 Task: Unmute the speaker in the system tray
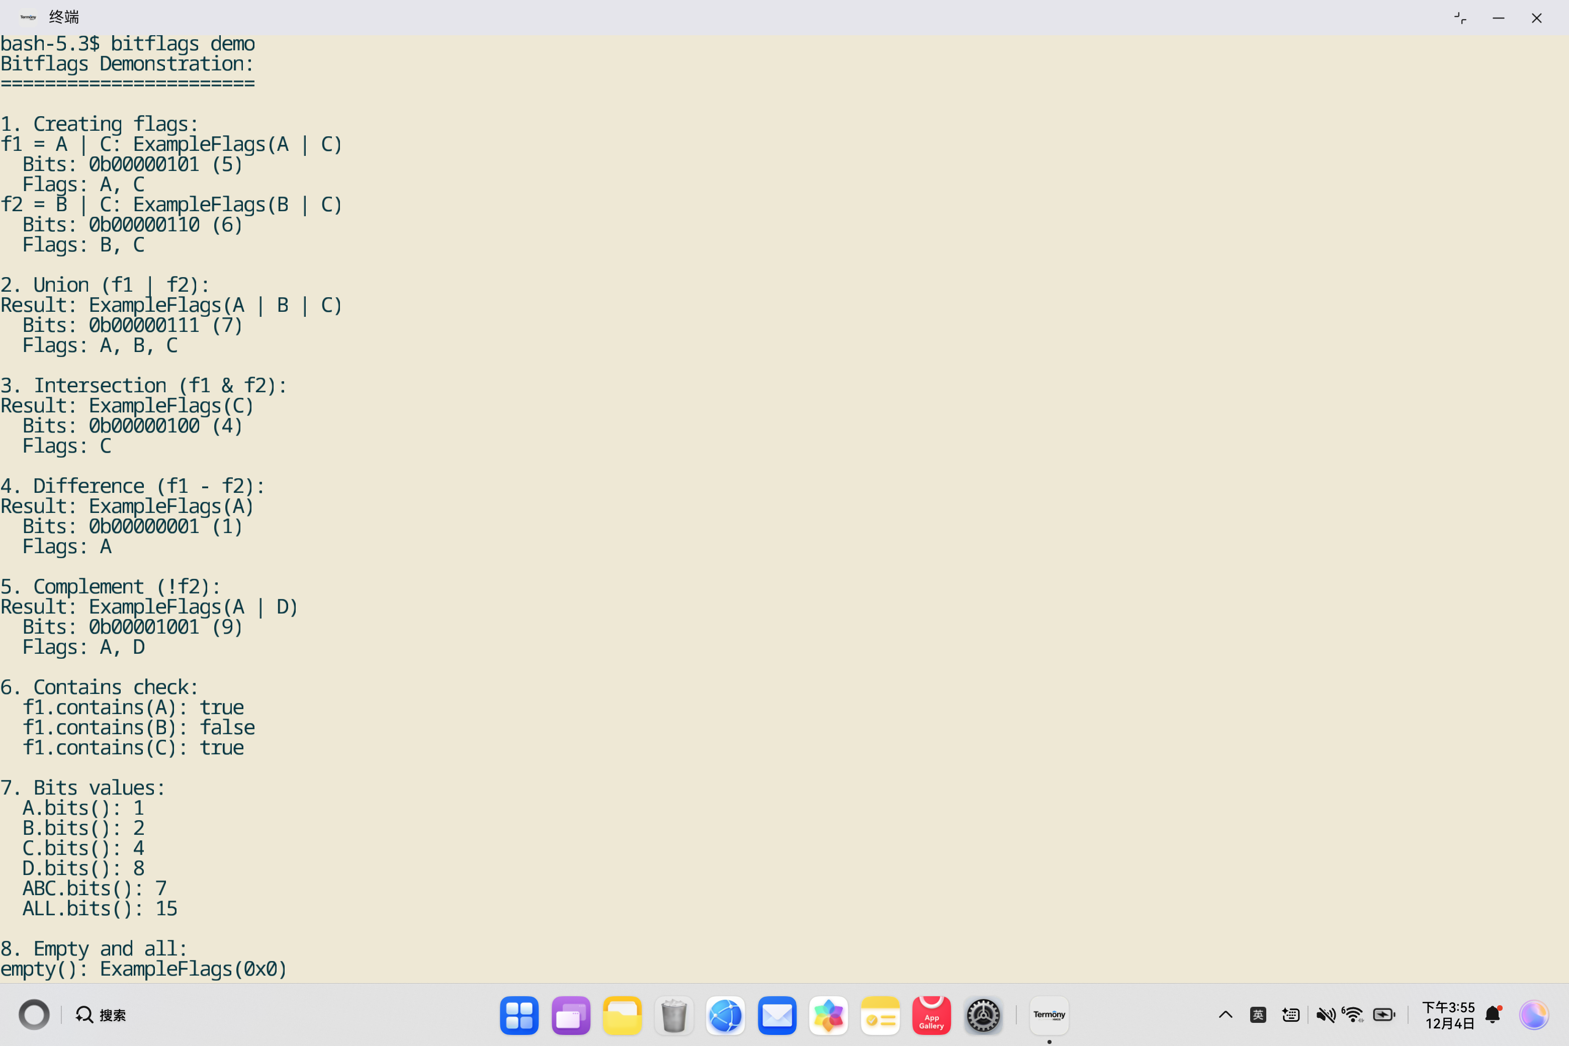1326,1015
